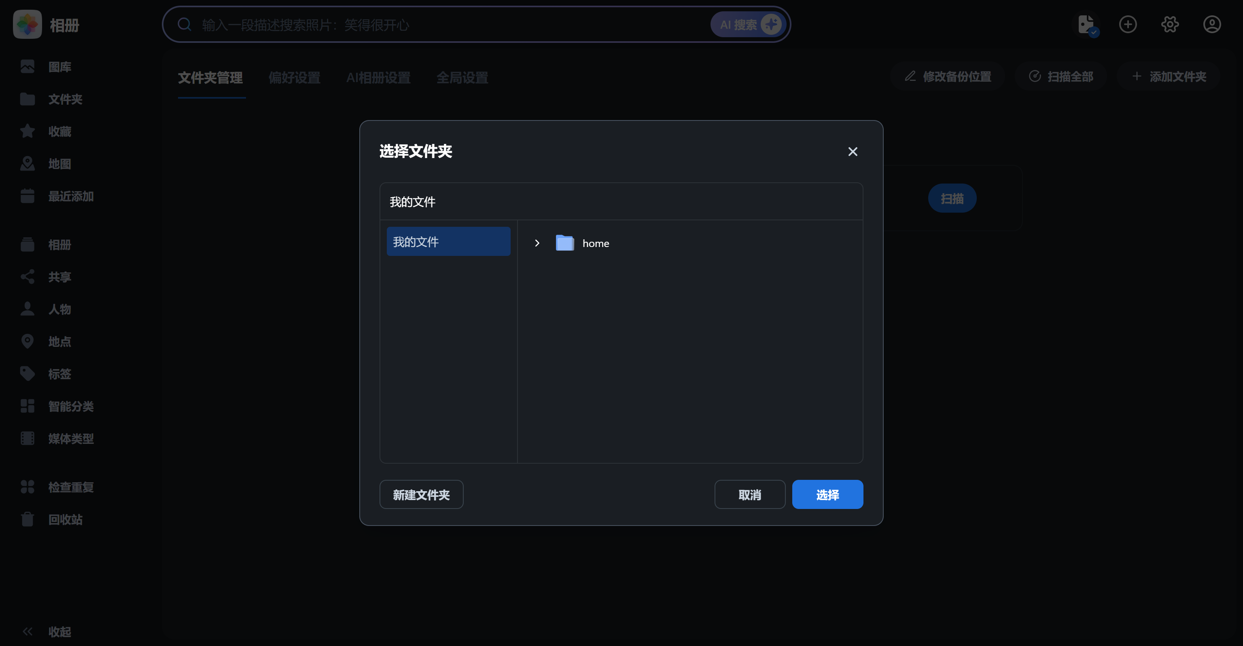Open the backup task status icon

[x=1086, y=24]
